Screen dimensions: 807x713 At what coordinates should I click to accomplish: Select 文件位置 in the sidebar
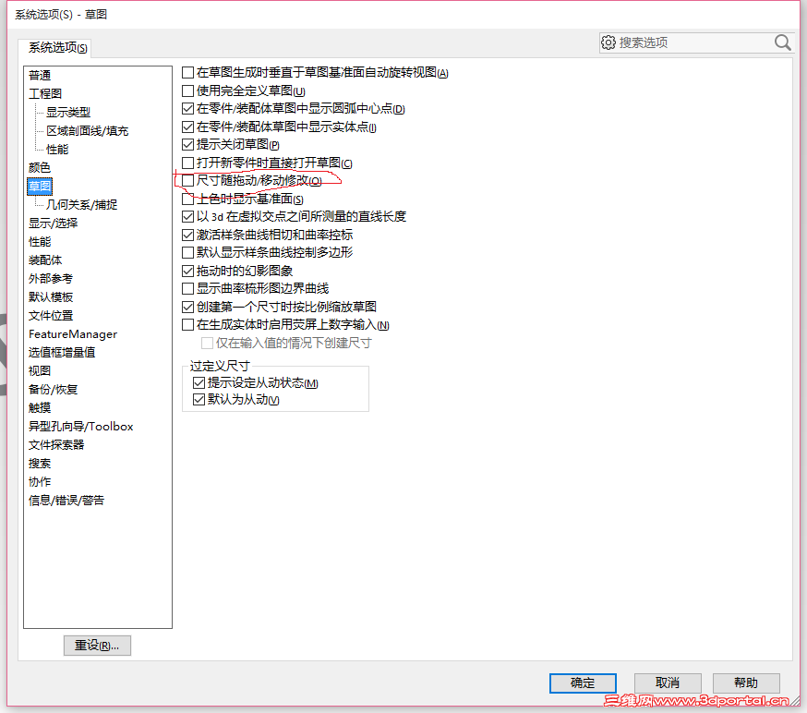click(x=49, y=315)
